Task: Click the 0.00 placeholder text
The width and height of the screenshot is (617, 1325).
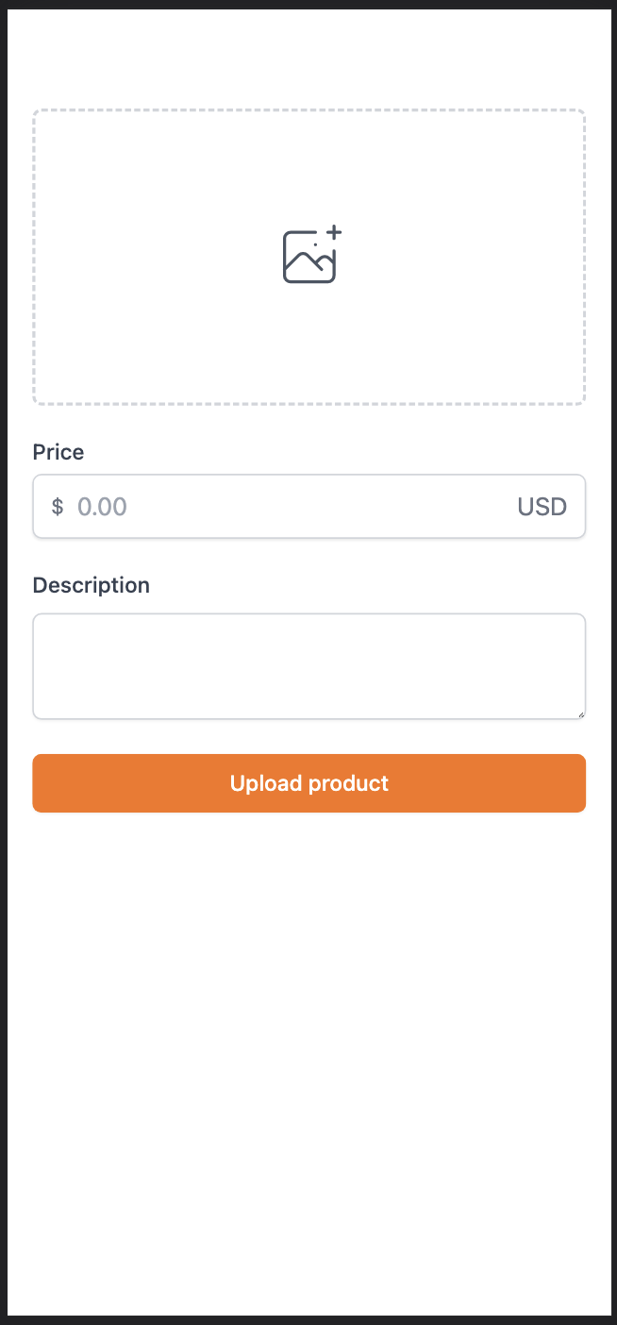Action: pos(102,507)
